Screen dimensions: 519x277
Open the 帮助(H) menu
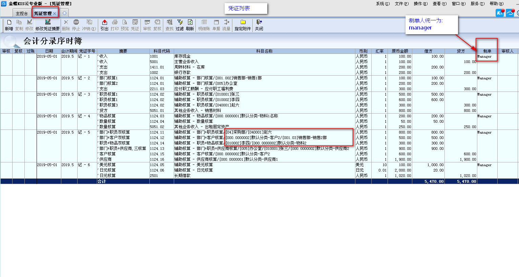coord(496,4)
